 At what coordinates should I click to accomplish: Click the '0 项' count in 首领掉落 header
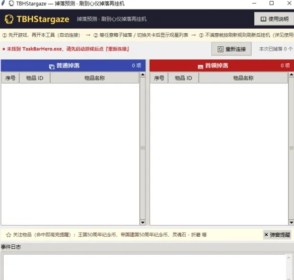pyautogui.click(x=285, y=65)
